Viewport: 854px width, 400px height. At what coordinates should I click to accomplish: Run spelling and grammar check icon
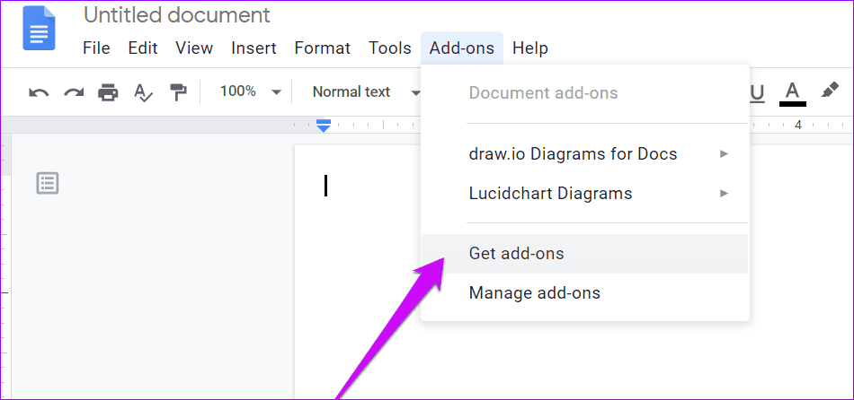coord(143,92)
